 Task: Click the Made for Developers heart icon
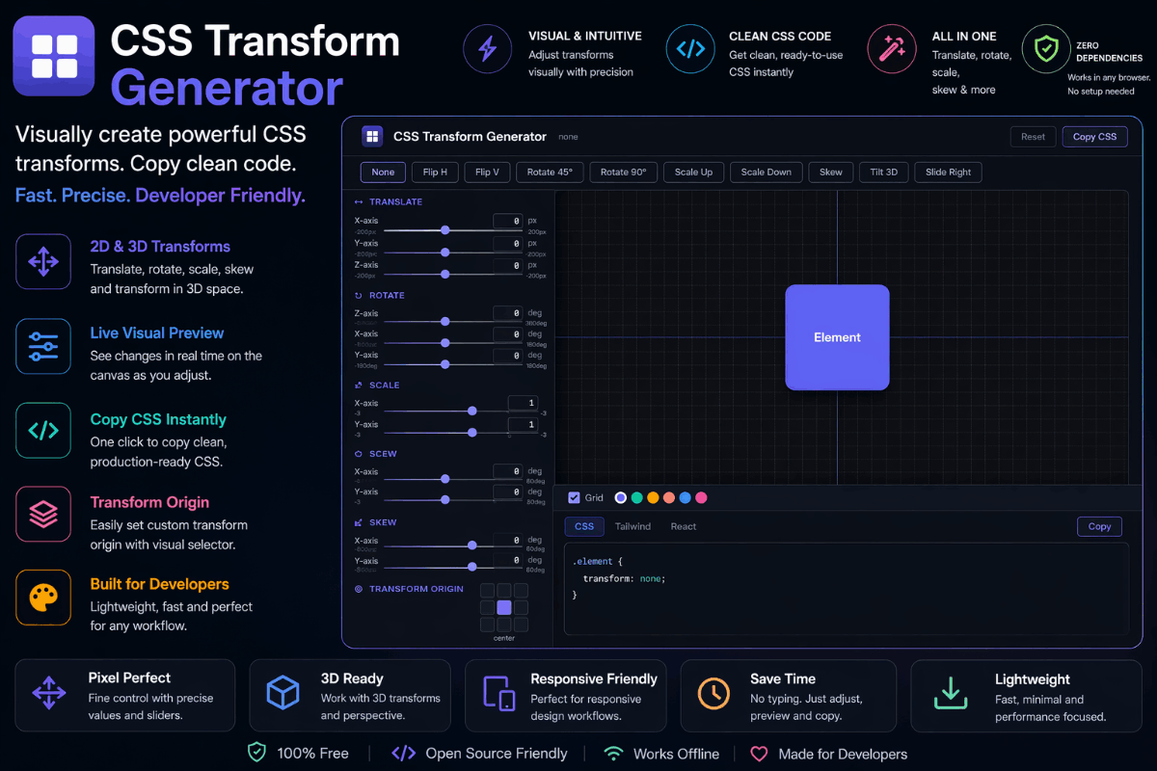(760, 754)
